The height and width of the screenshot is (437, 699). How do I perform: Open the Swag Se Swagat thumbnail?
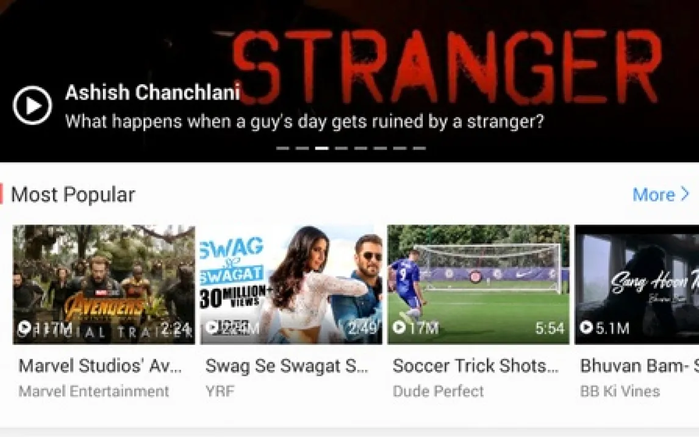(291, 284)
